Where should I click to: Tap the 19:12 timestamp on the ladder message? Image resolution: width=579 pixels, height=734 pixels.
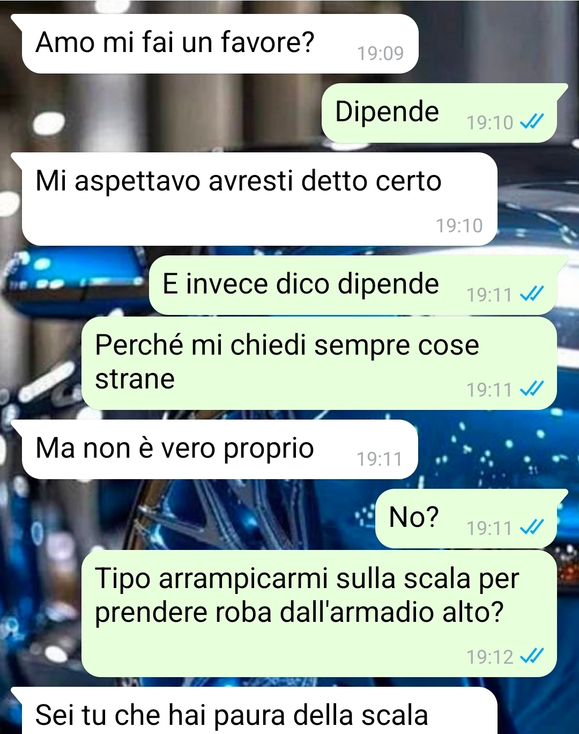(489, 657)
